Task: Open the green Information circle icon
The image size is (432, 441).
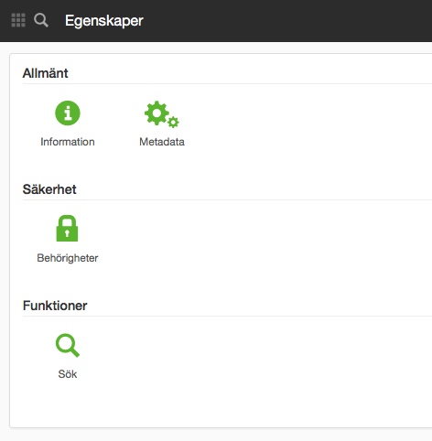Action: [68, 113]
